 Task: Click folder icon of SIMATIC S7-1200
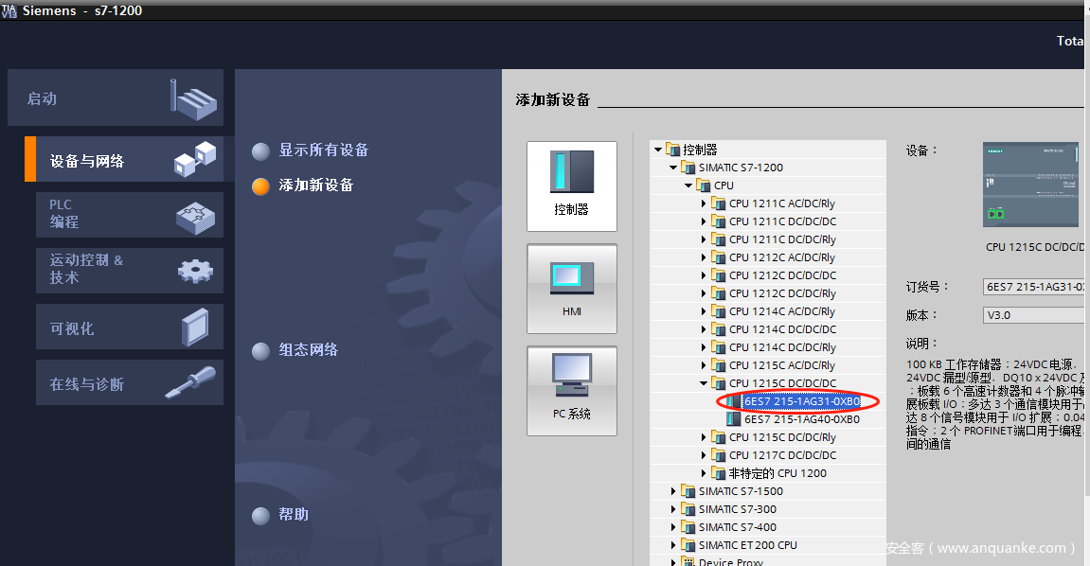point(688,168)
